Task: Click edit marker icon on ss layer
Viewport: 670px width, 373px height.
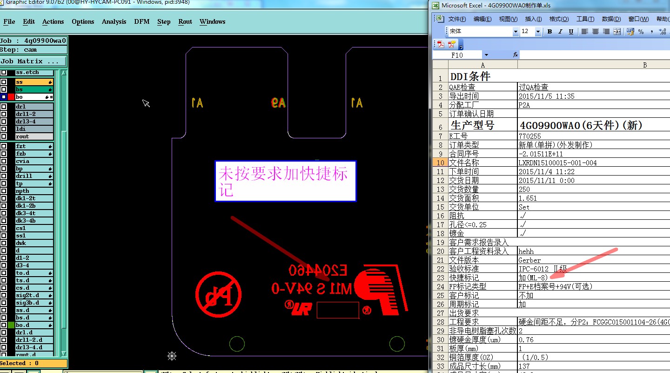Action: point(50,82)
